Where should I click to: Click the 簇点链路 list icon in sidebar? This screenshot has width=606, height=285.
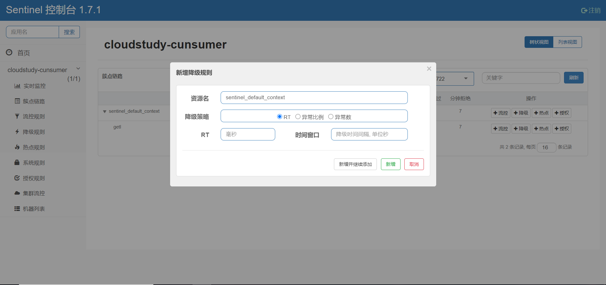[17, 101]
